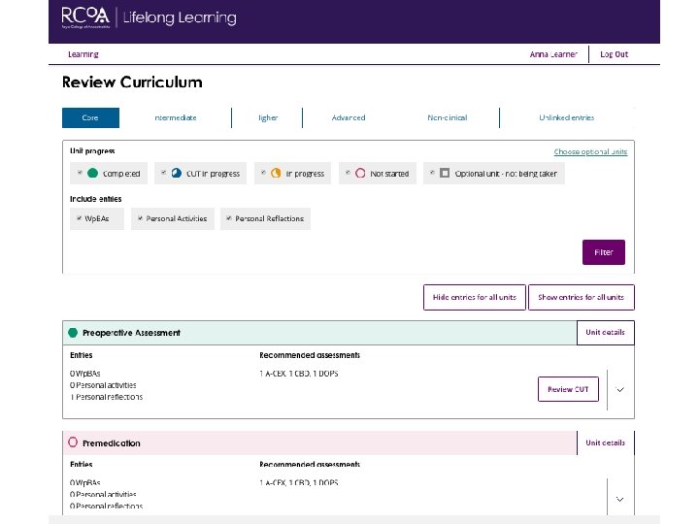Toggle Optional unit not being taken checkbox
Viewport: 699px width, 524px height.
coord(432,173)
